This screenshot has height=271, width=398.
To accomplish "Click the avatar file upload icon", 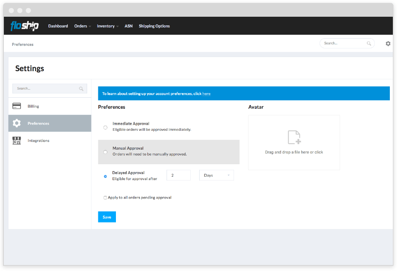I will tap(294, 137).
